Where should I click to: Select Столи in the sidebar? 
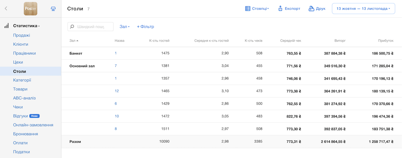tap(31, 71)
